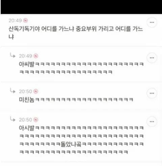
Task: Open more options on the 돌았나곸 reply
Action: 152,122
